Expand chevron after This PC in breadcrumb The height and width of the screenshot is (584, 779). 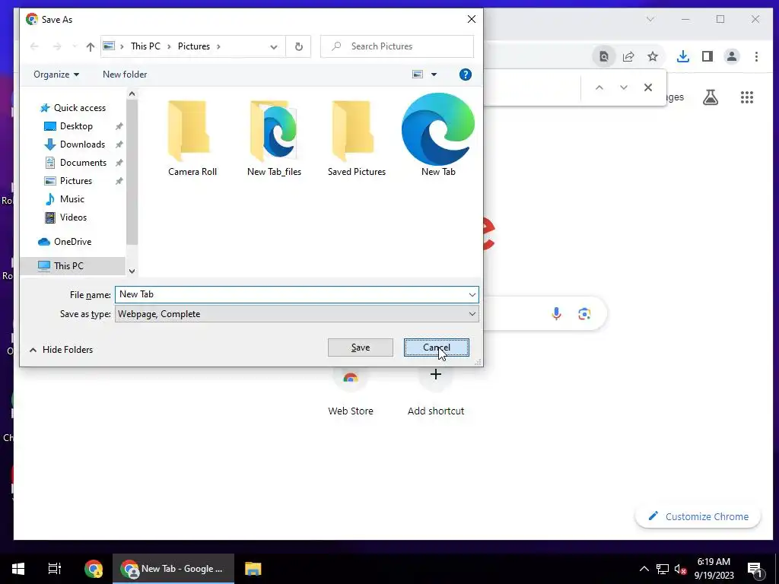(169, 46)
